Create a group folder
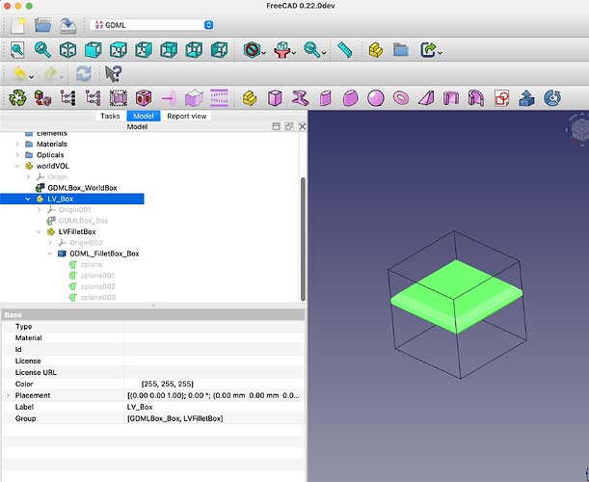This screenshot has height=482, width=589. [401, 49]
